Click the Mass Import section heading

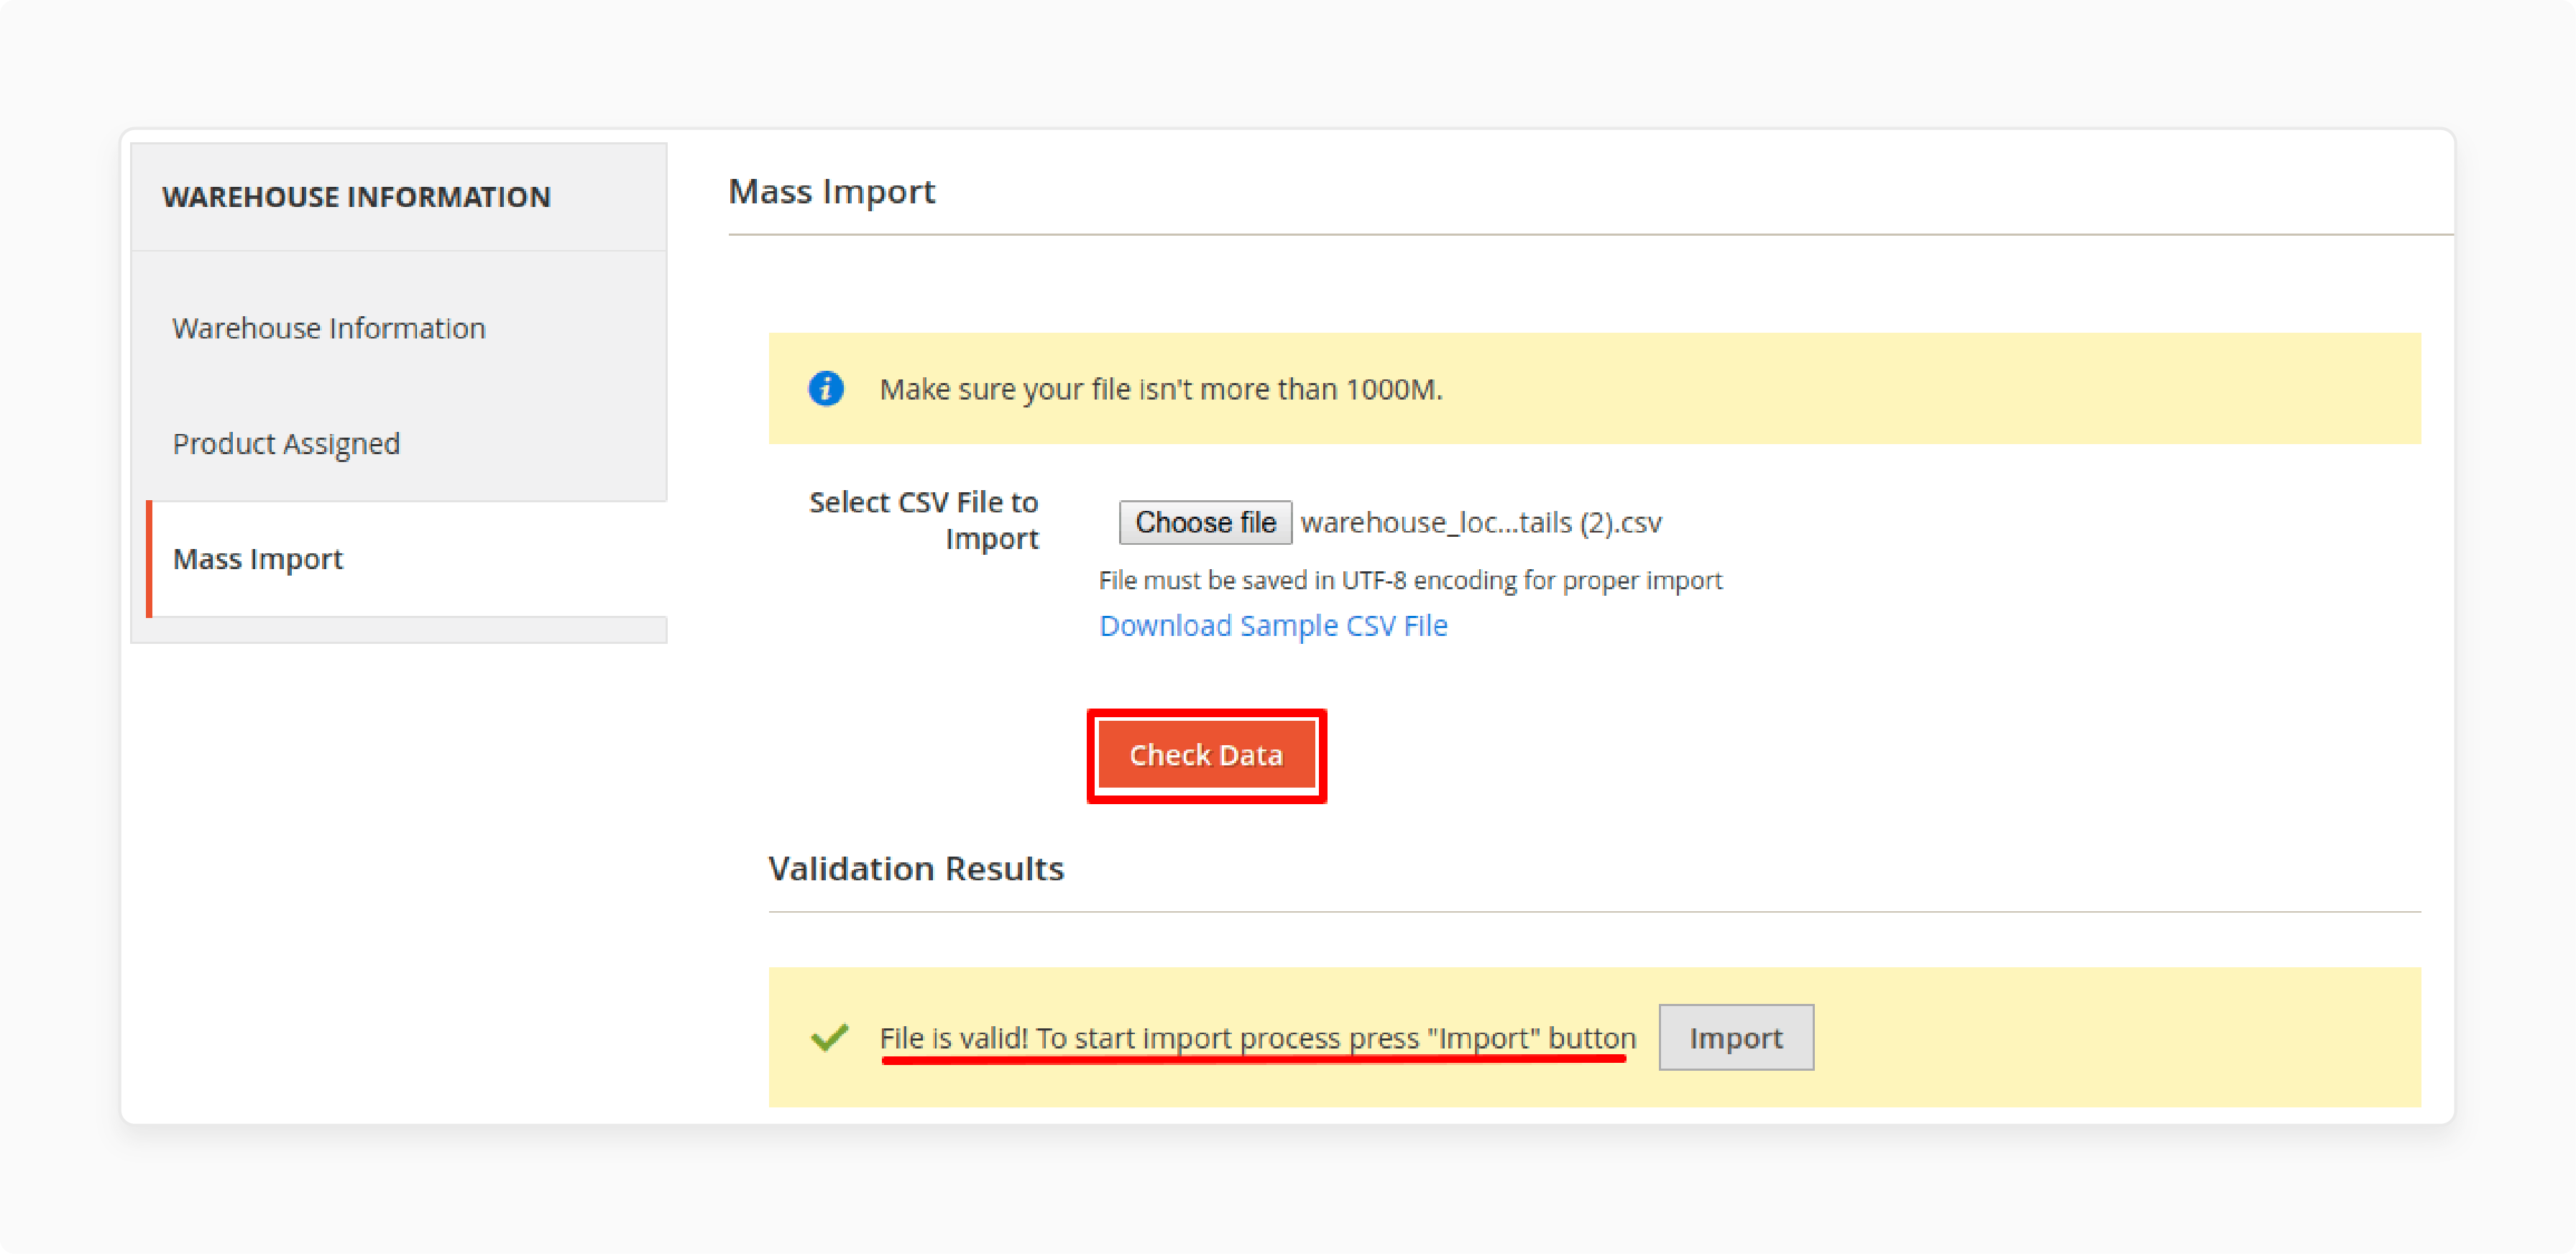coord(832,191)
